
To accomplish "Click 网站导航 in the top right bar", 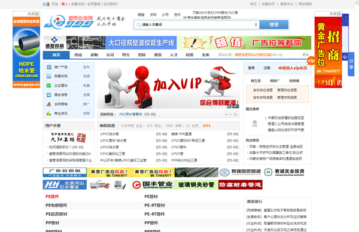I will click(305, 4).
